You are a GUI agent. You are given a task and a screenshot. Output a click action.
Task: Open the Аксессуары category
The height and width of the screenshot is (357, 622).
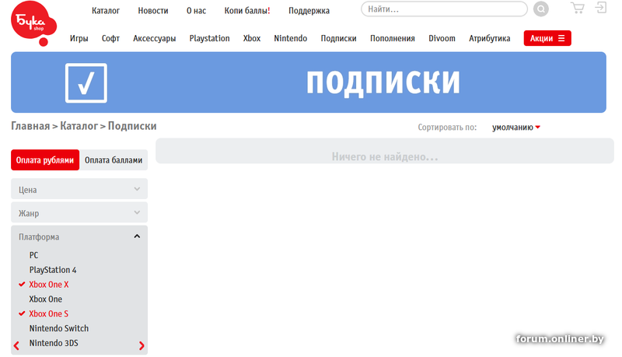coord(154,38)
